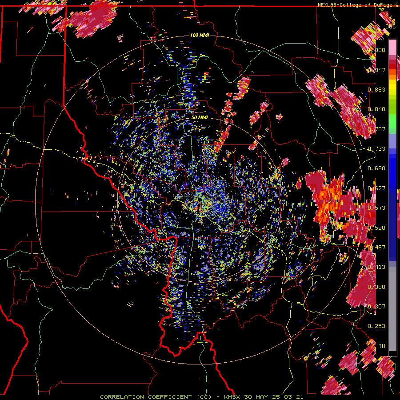Click the 100 NMI range ring label
This screenshot has height=400, width=400.
pos(200,35)
